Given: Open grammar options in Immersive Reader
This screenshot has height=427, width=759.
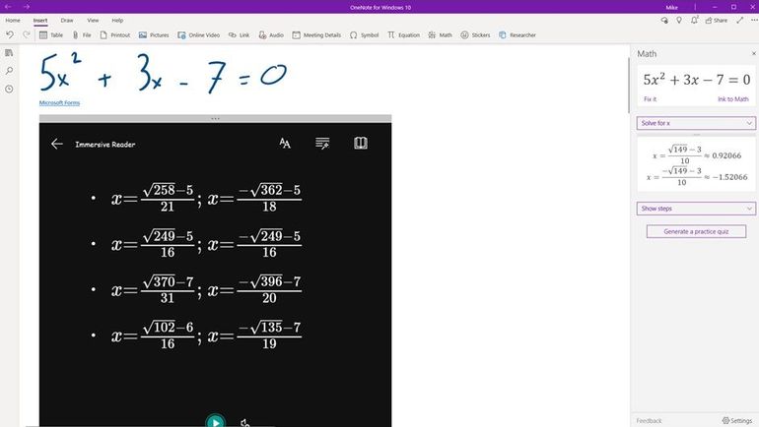Looking at the screenshot, I should [x=322, y=143].
